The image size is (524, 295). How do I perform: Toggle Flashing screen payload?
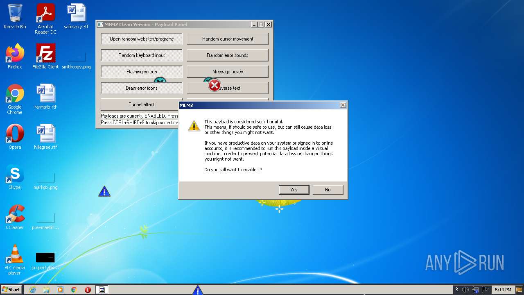142,72
